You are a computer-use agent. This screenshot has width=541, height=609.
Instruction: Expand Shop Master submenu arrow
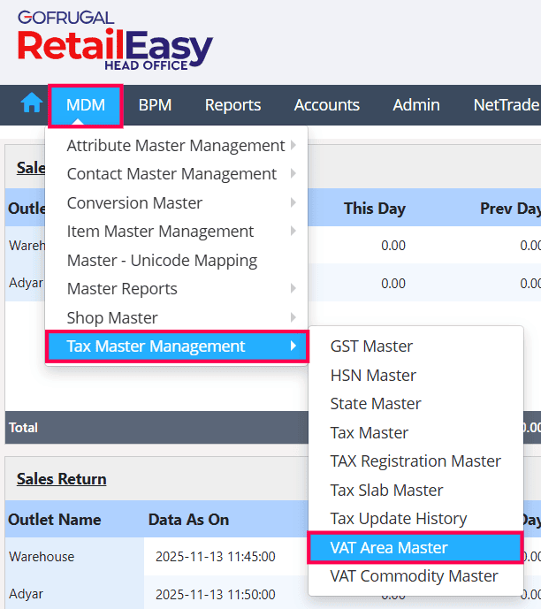pyautogui.click(x=293, y=317)
